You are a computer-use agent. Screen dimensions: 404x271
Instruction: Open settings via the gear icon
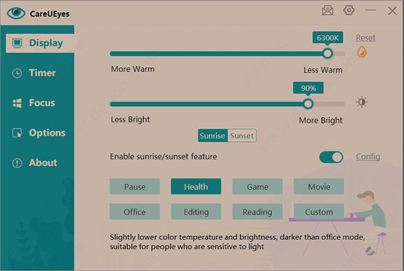tap(349, 10)
